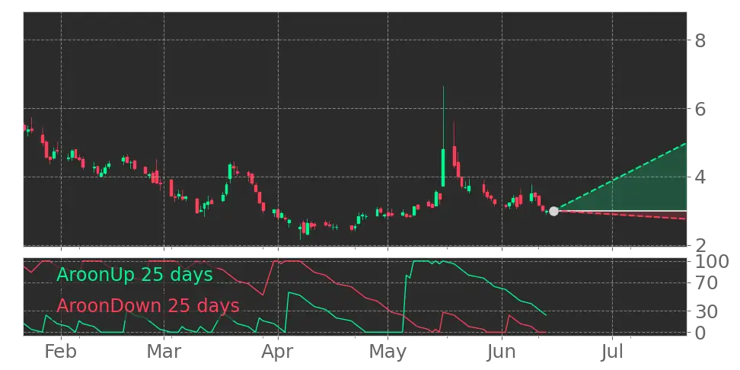This screenshot has height=370, width=740.
Task: Select the Jul label on the date axis
Action: click(x=612, y=352)
